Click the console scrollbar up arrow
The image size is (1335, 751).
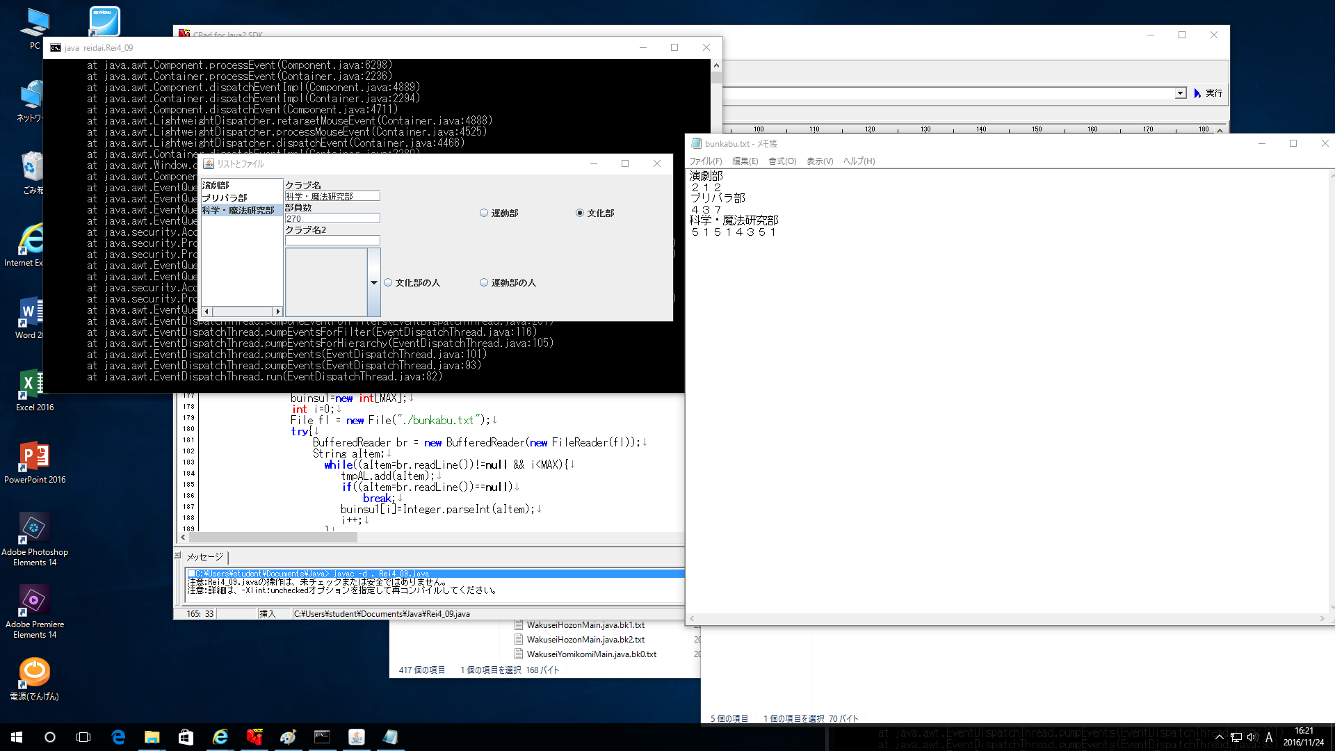pos(716,65)
